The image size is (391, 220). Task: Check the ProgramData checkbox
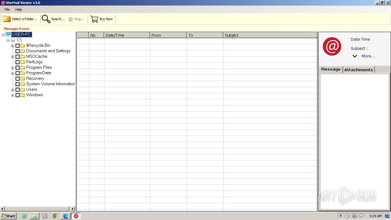[18, 73]
